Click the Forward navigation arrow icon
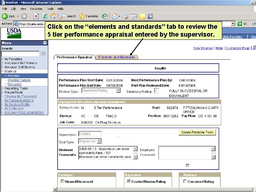 (24, 16)
